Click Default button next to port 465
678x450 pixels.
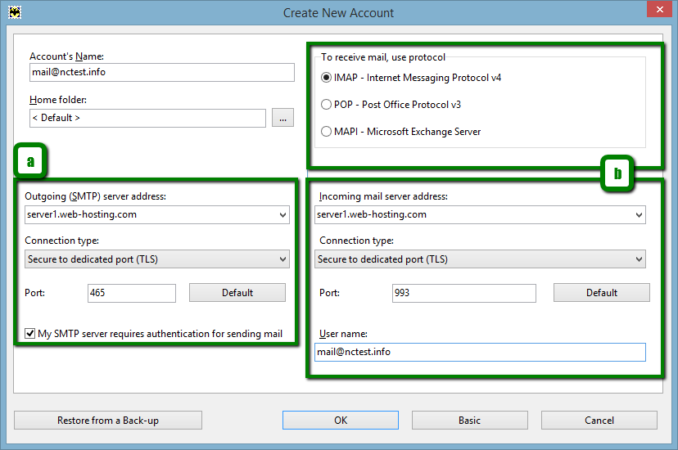237,293
